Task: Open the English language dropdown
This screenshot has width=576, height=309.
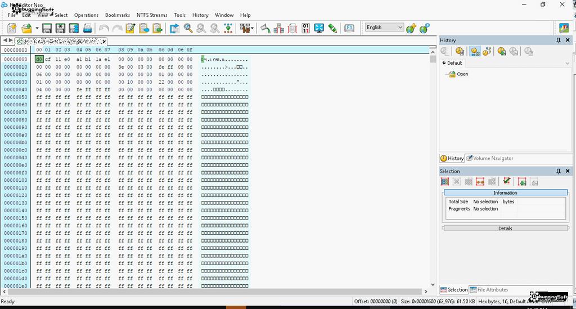Action: [x=384, y=27]
